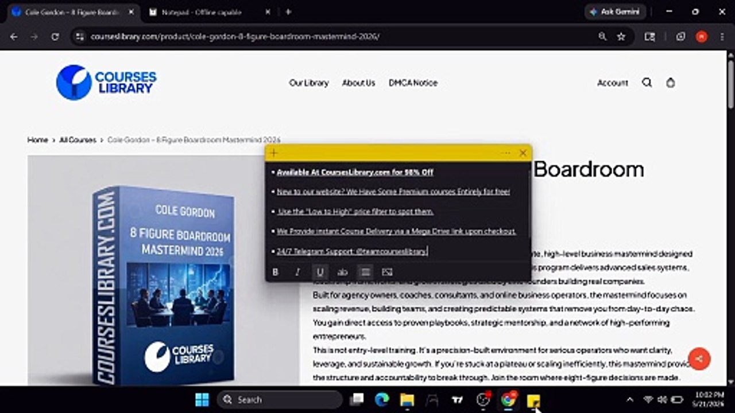Open Wi-Fi network settings in tray
The width and height of the screenshot is (735, 413).
(648, 399)
